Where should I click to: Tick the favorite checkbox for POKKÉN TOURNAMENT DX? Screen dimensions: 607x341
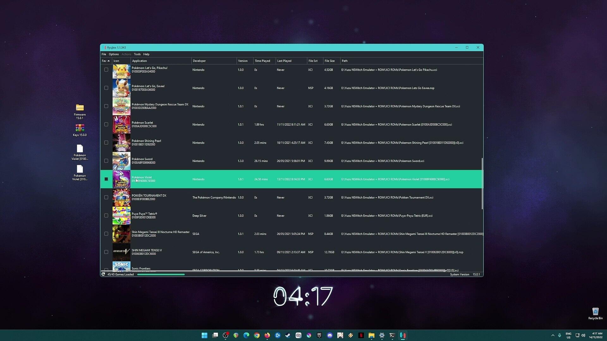click(106, 197)
